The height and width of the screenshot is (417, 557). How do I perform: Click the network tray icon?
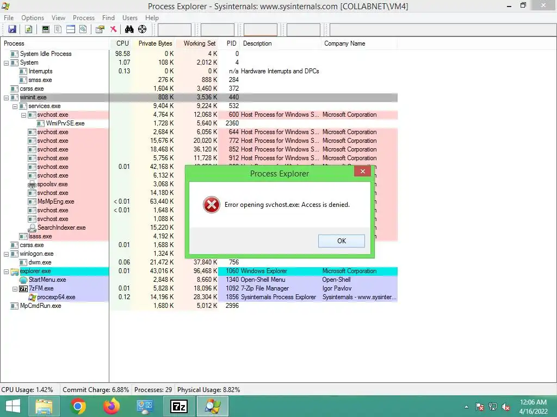493,407
